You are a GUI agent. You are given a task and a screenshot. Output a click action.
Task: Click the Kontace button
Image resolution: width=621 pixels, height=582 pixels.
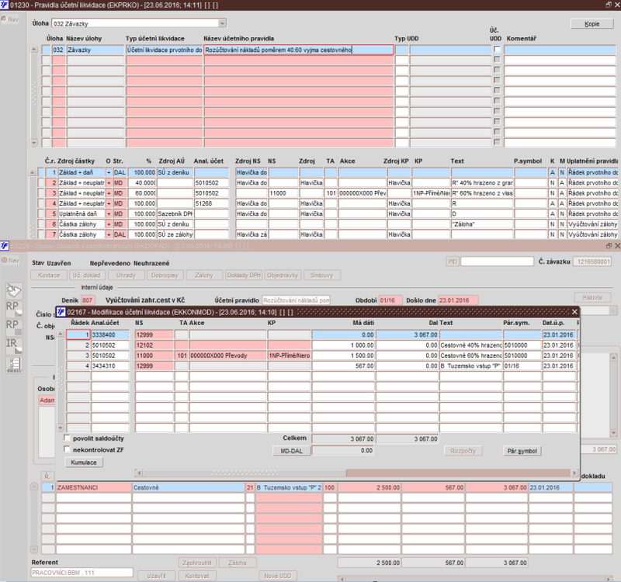click(x=49, y=275)
